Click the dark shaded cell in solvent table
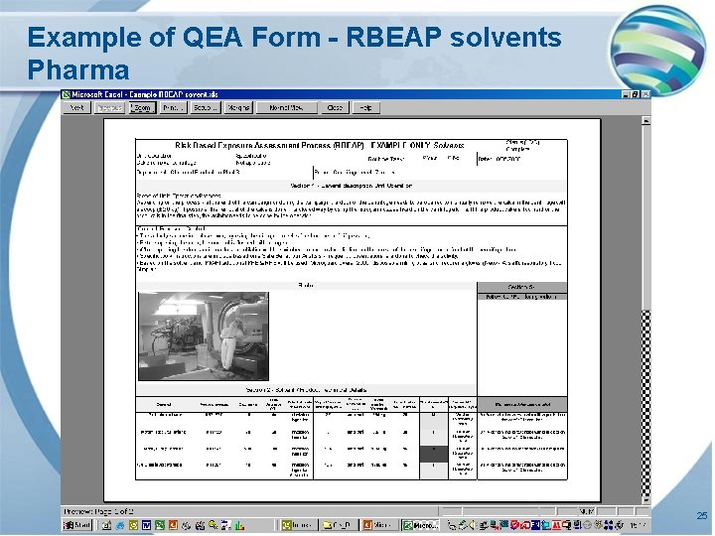Screen dimensions: 715x536 pos(434,454)
